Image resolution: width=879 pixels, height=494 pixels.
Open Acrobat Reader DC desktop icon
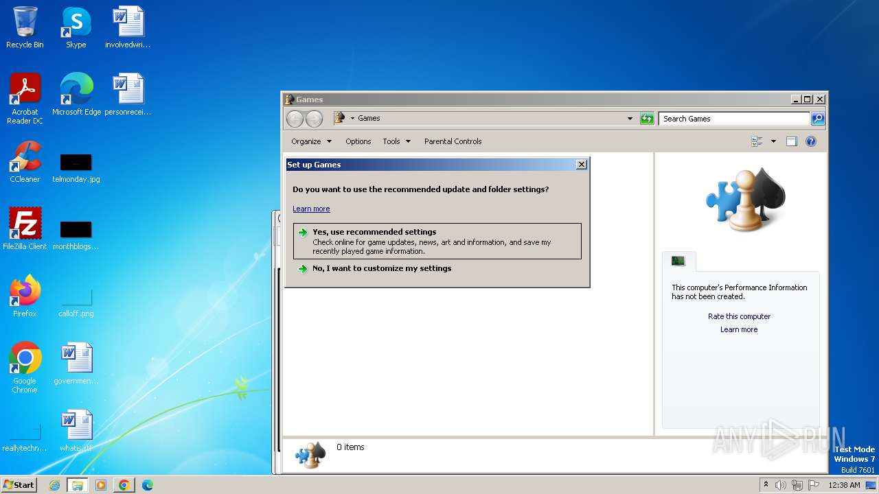coord(25,99)
